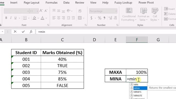This screenshot has height=99, width=176.
Task: Apply Comma Style
Action: (x=105, y=18)
